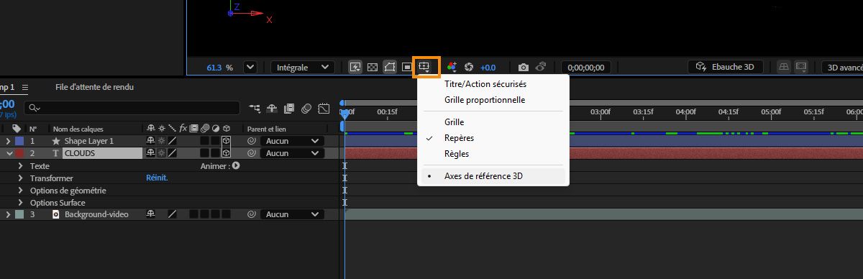Click the Ebauche 3D button
The image size is (863, 279).
click(726, 67)
